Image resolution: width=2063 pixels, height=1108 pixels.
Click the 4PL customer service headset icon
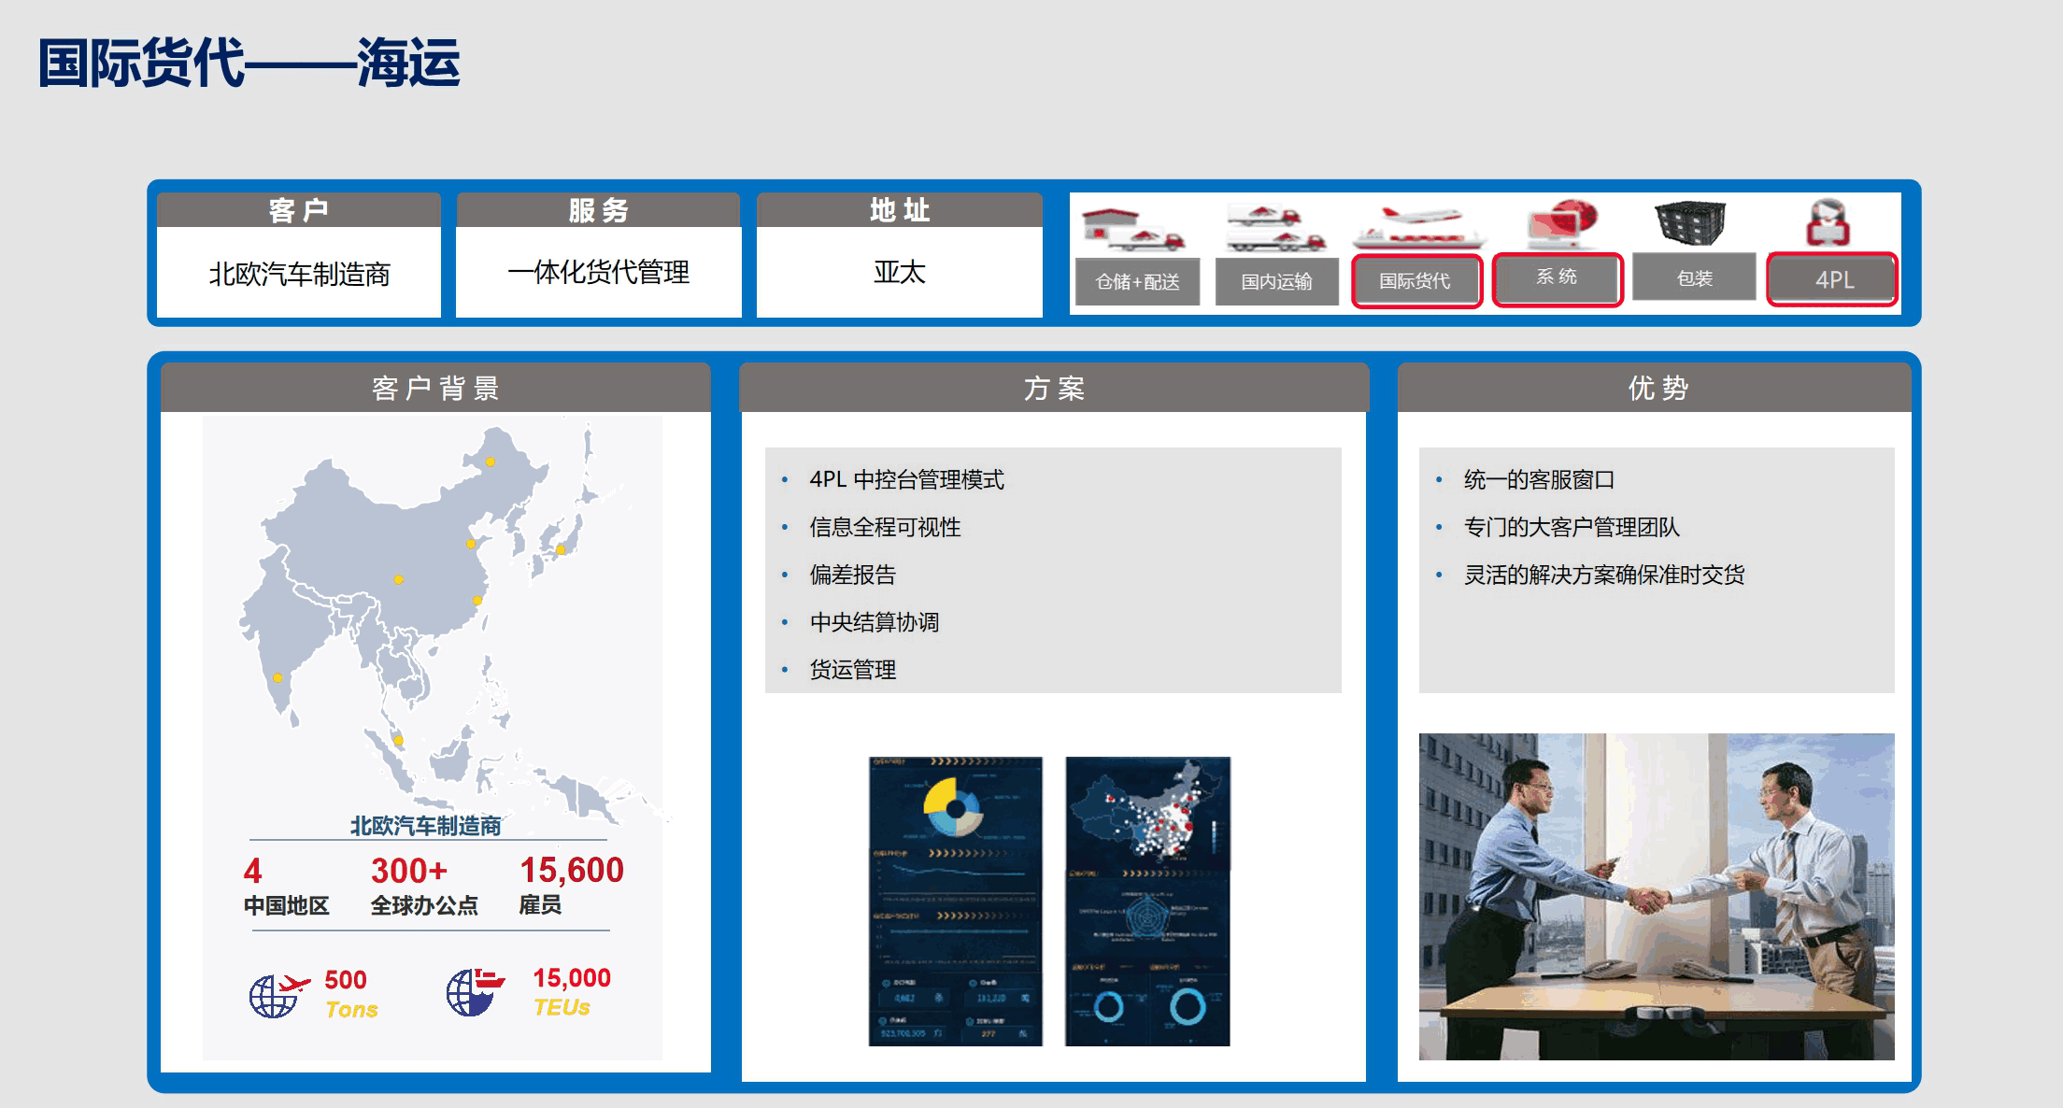pyautogui.click(x=1828, y=222)
